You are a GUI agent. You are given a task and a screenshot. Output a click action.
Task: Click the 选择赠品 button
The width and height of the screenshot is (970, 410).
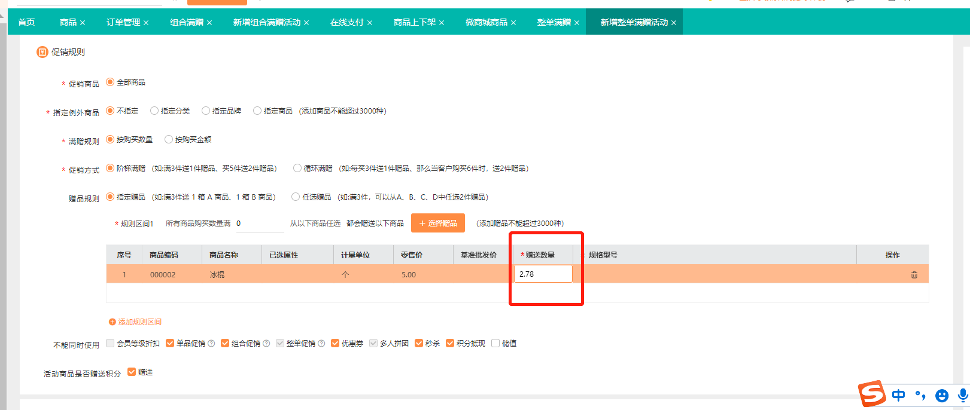437,223
